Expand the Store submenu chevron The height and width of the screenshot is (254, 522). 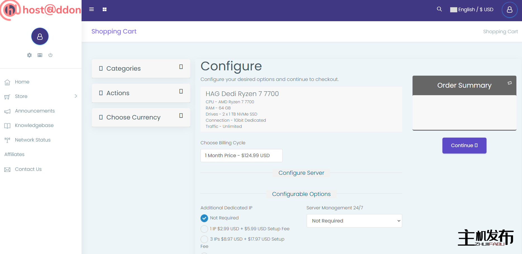coord(76,96)
